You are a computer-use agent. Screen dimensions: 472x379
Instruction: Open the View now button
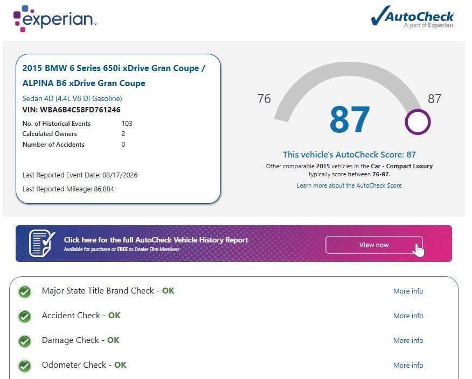pos(374,245)
